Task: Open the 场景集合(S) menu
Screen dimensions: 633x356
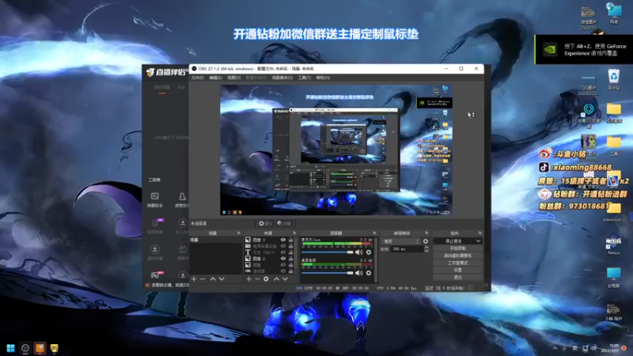Action: 282,78
